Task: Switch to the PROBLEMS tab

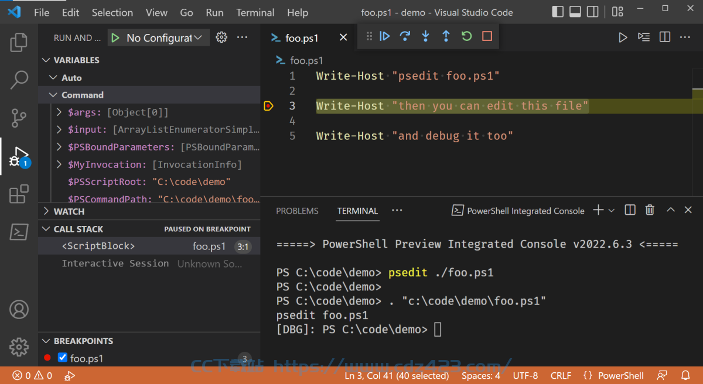Action: 298,211
